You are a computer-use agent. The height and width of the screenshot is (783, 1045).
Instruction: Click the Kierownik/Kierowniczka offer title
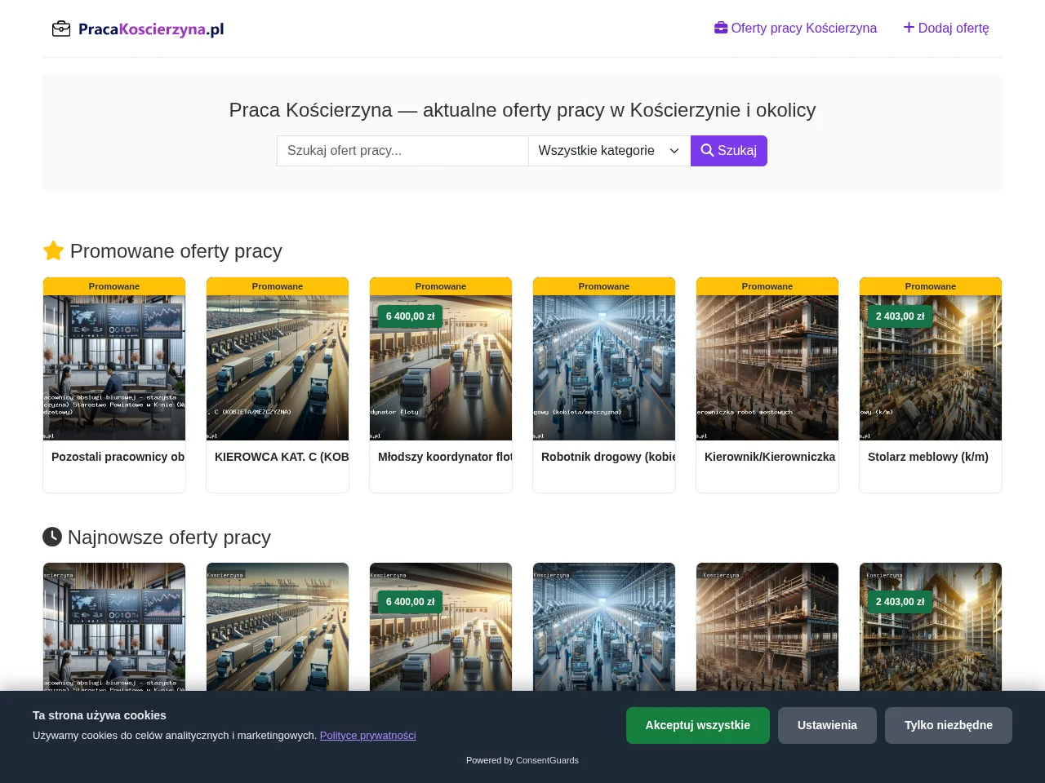770,457
